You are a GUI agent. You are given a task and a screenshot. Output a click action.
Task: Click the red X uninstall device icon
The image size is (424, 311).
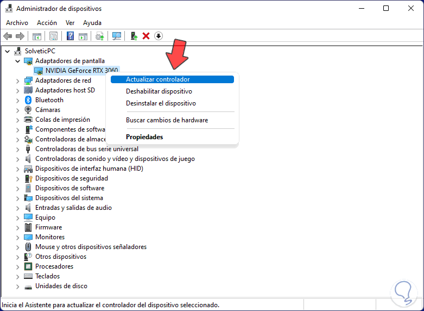(x=146, y=36)
